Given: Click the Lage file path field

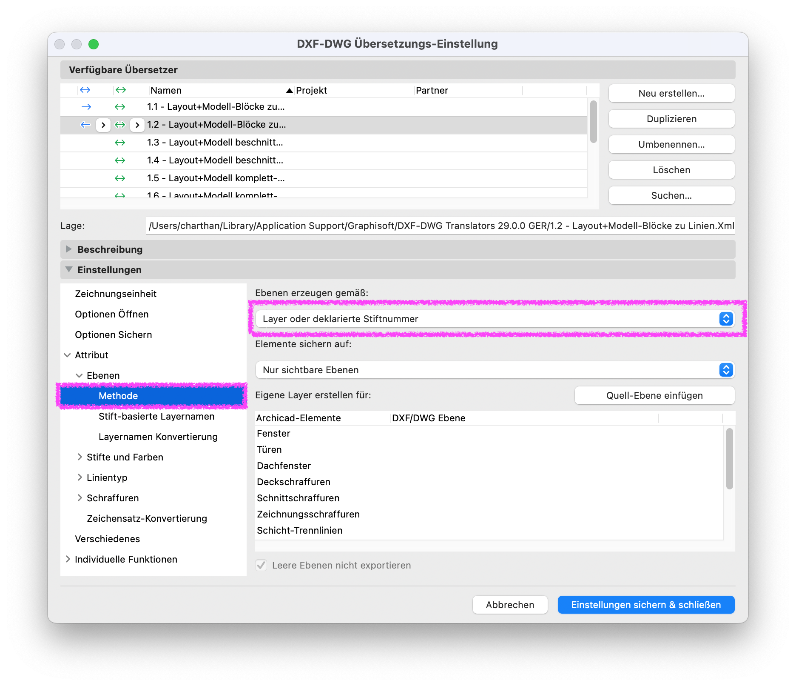Looking at the screenshot, I should [x=440, y=226].
